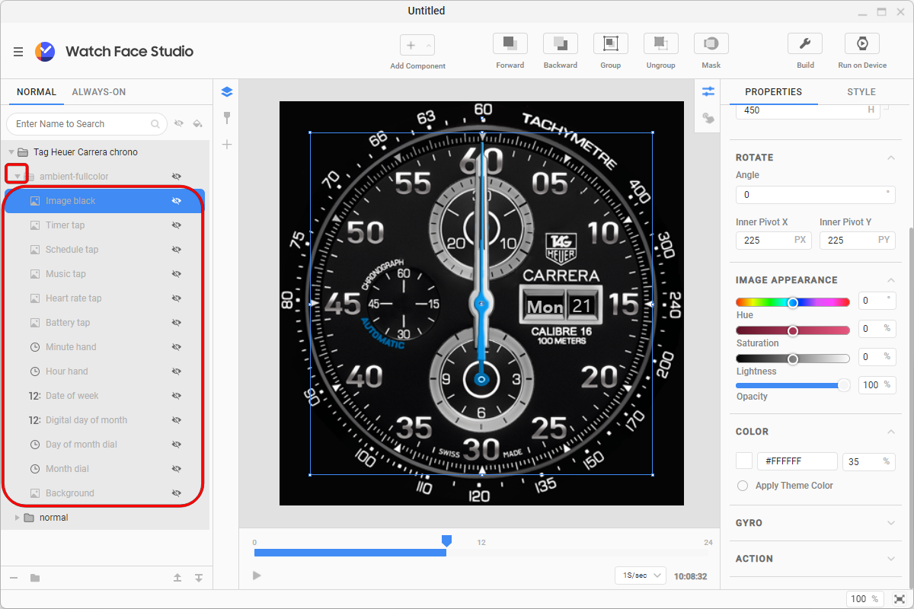Screen dimensions: 914x609
Task: Click the Saturation slider
Action: pos(793,330)
